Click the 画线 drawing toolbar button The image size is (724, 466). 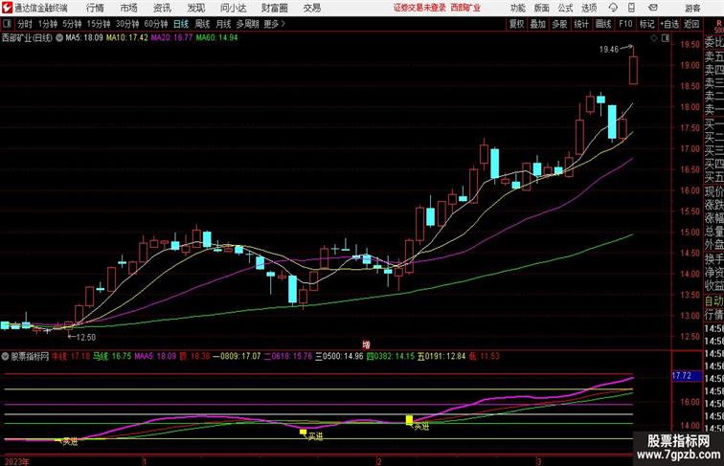tap(603, 24)
